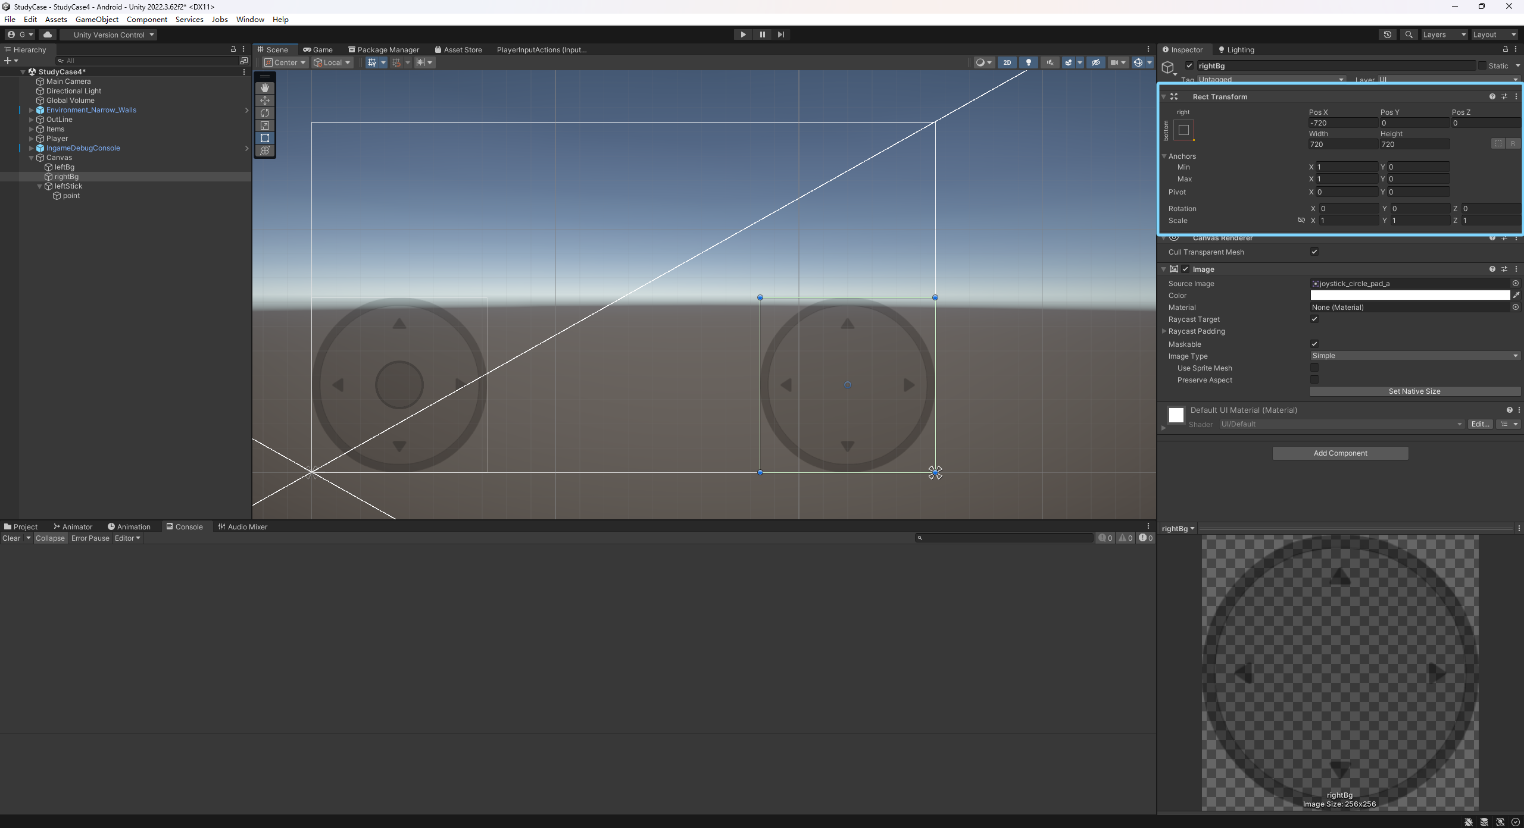This screenshot has height=828, width=1524.
Task: Open Undo History icon
Action: pos(1387,34)
